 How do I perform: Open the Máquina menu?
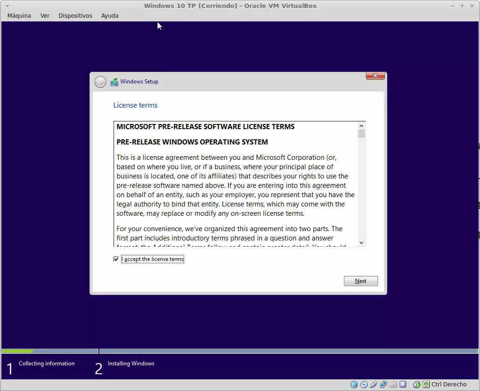(19, 15)
